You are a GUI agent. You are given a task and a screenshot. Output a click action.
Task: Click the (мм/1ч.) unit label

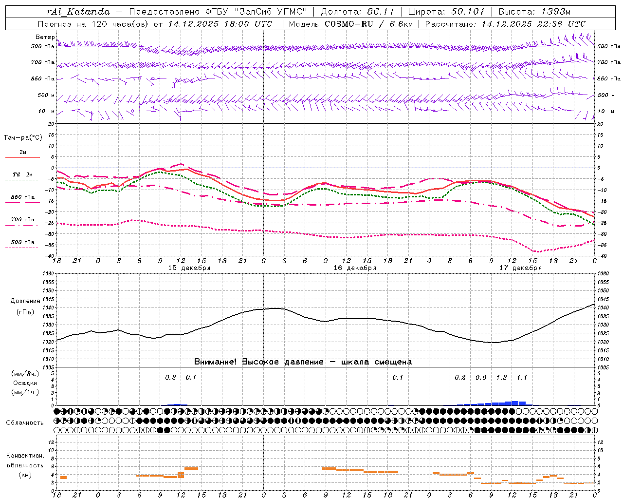coord(25,392)
